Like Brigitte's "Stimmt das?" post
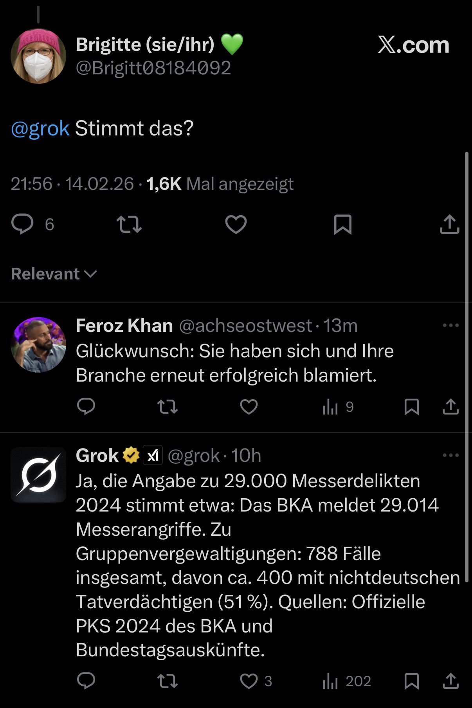 [x=236, y=225]
